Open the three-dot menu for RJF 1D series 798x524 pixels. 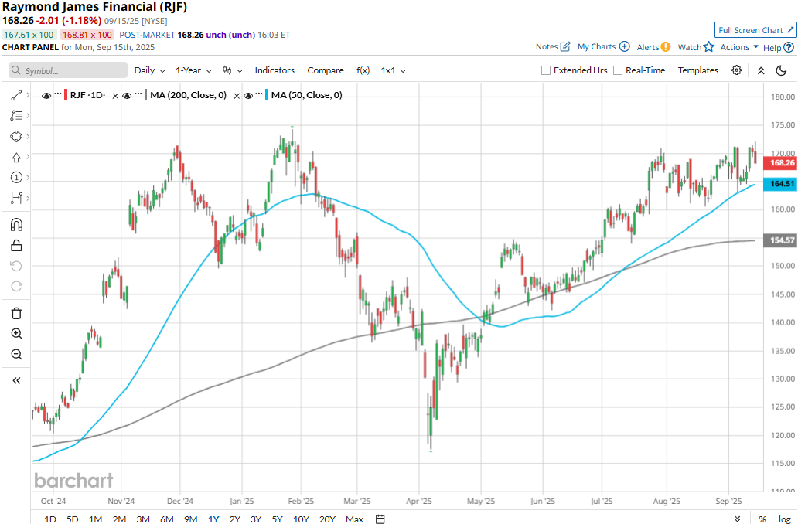pos(58,94)
